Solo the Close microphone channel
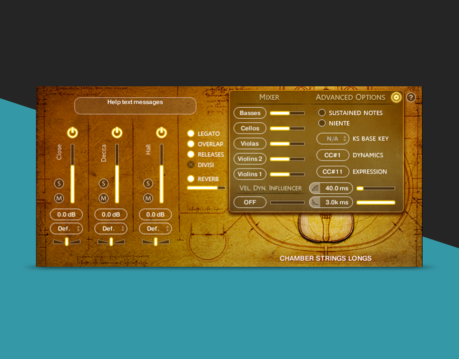The width and height of the screenshot is (459, 359). [59, 183]
